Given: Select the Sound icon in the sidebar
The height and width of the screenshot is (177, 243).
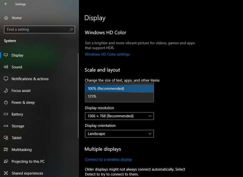Looking at the screenshot, I should coord(6,67).
